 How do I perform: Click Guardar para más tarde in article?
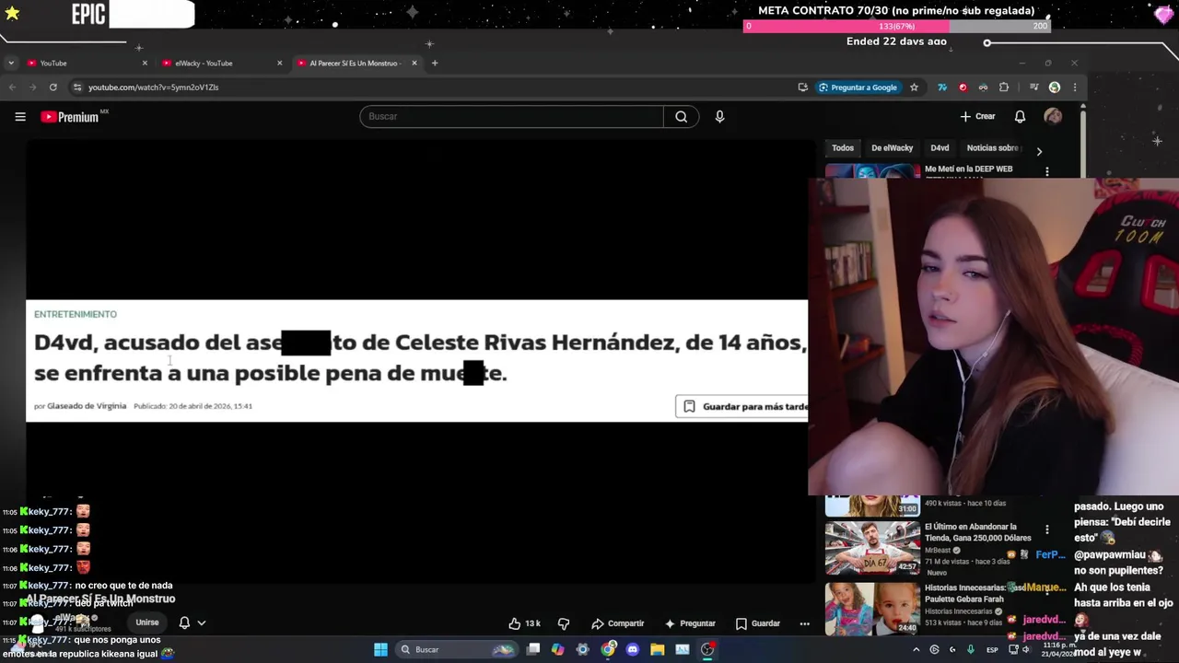click(x=742, y=406)
